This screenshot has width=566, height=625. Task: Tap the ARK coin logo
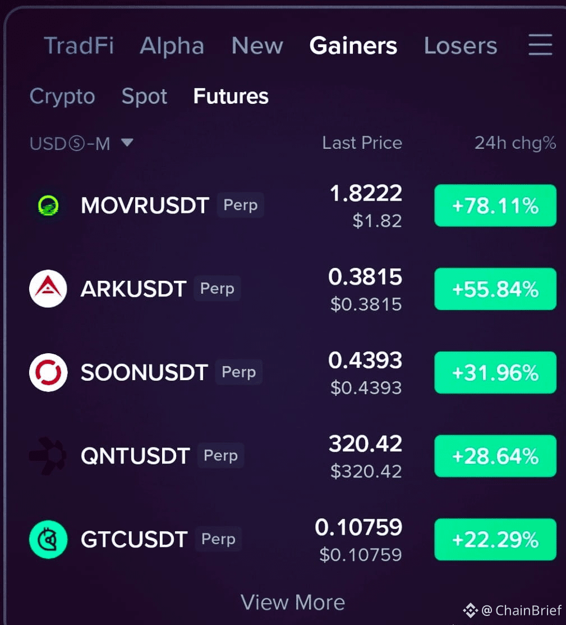tap(48, 289)
